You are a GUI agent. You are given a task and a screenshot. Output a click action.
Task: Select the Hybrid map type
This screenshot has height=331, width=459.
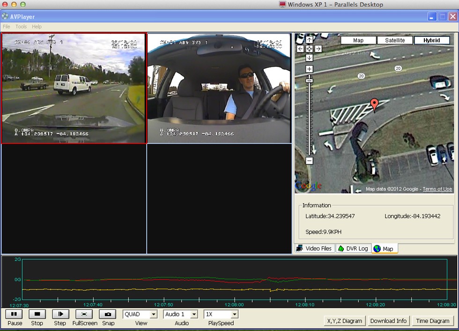431,40
